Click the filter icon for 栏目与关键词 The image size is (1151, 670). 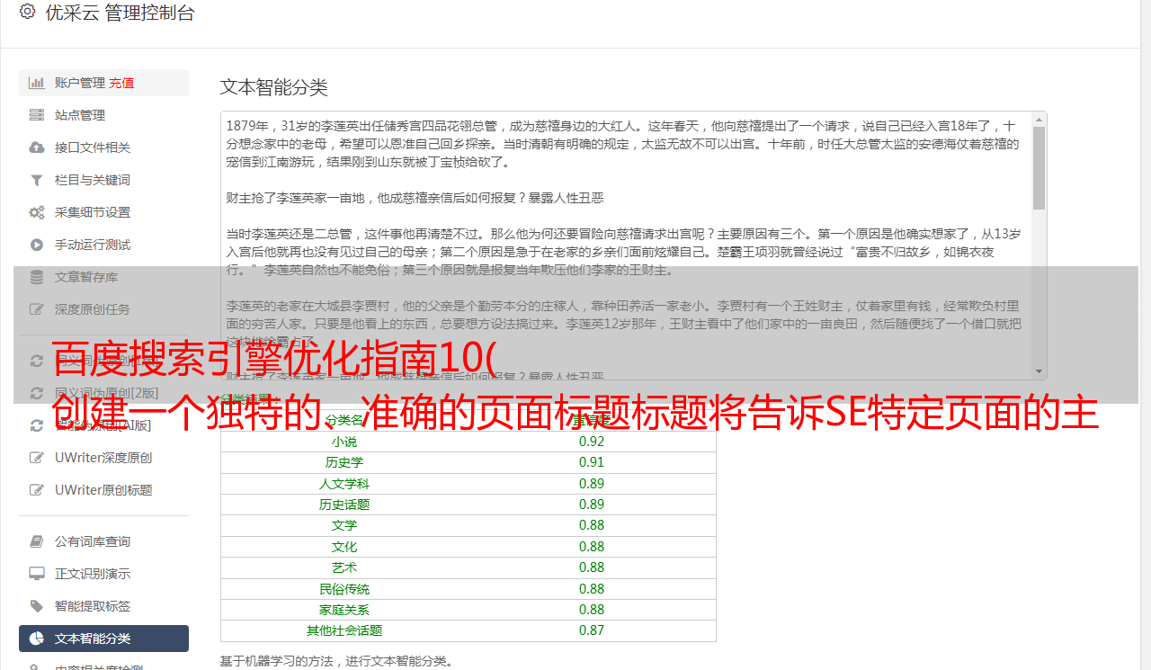tap(36, 180)
